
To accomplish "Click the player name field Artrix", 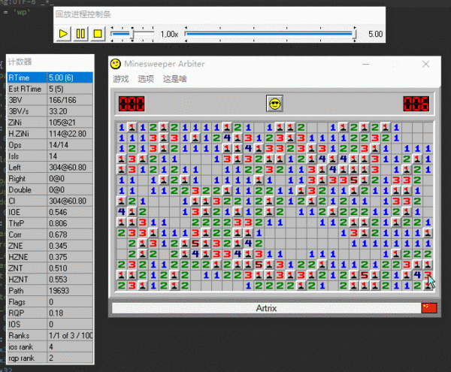I will [266, 308].
